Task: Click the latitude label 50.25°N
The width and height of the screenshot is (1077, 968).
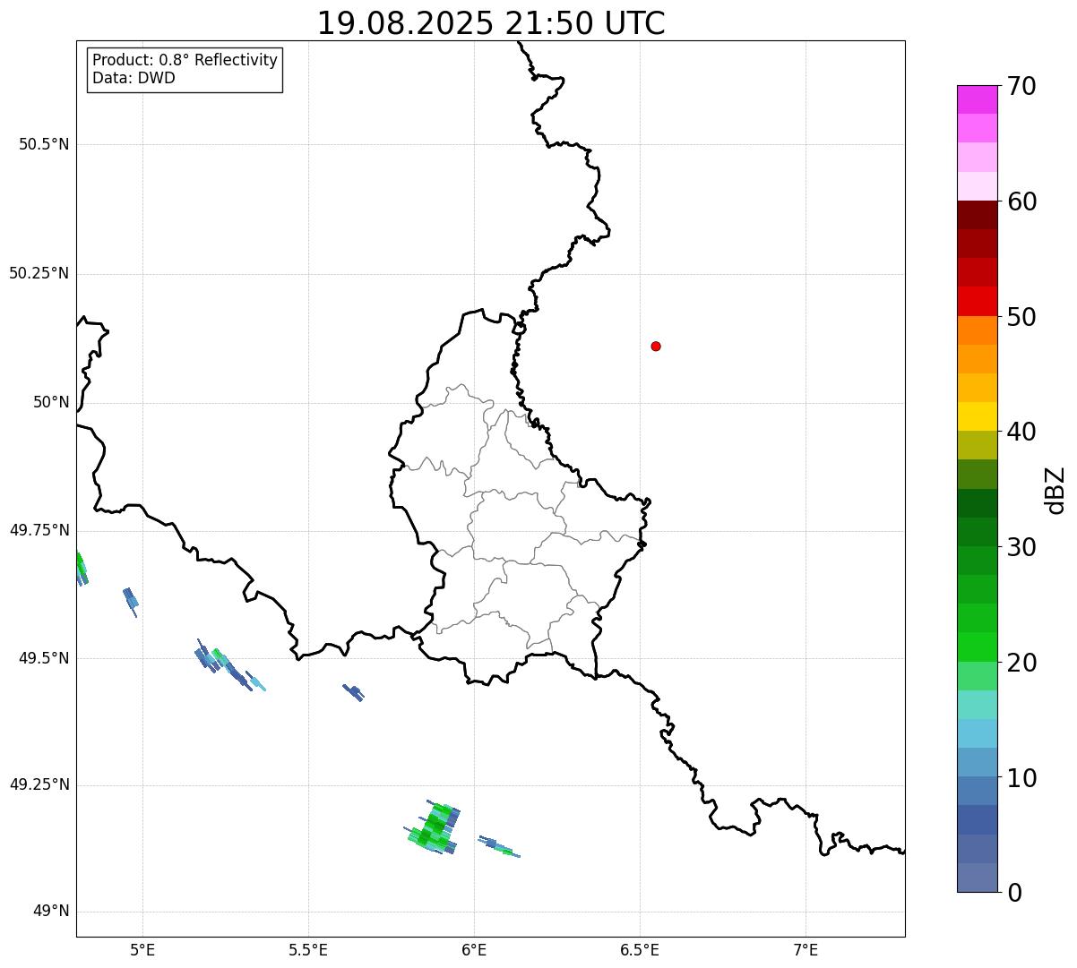Action: [39, 273]
